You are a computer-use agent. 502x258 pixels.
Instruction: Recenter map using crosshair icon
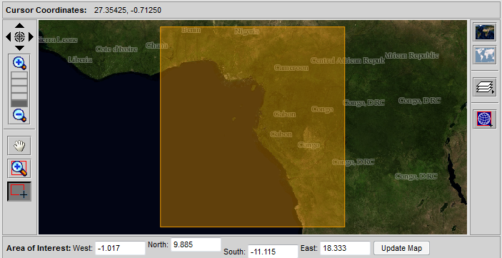(x=19, y=37)
